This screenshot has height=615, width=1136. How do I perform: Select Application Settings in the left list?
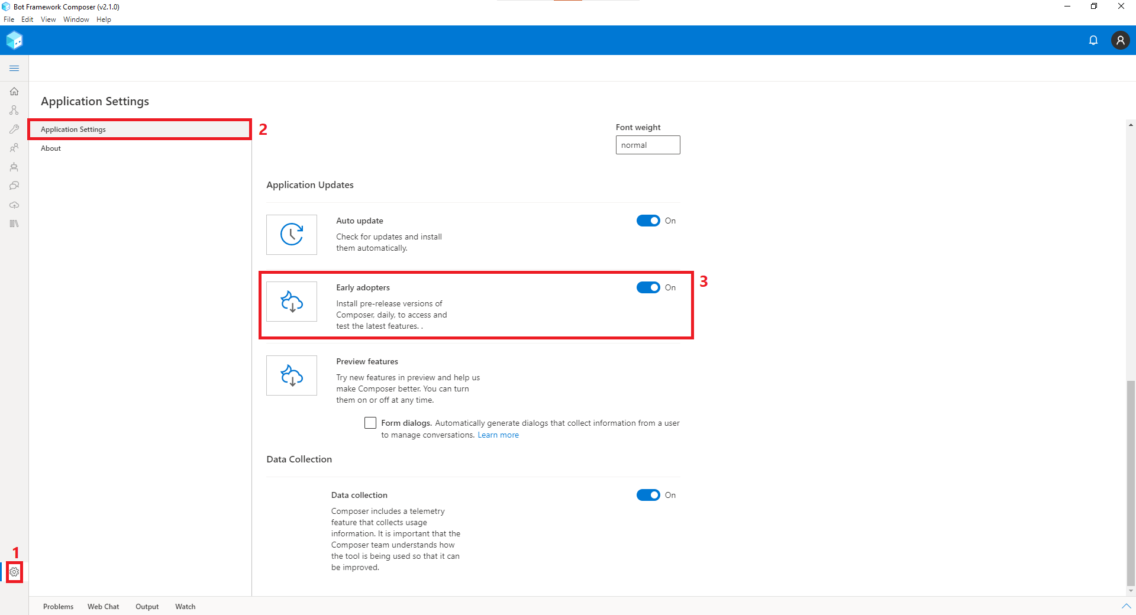(140, 130)
